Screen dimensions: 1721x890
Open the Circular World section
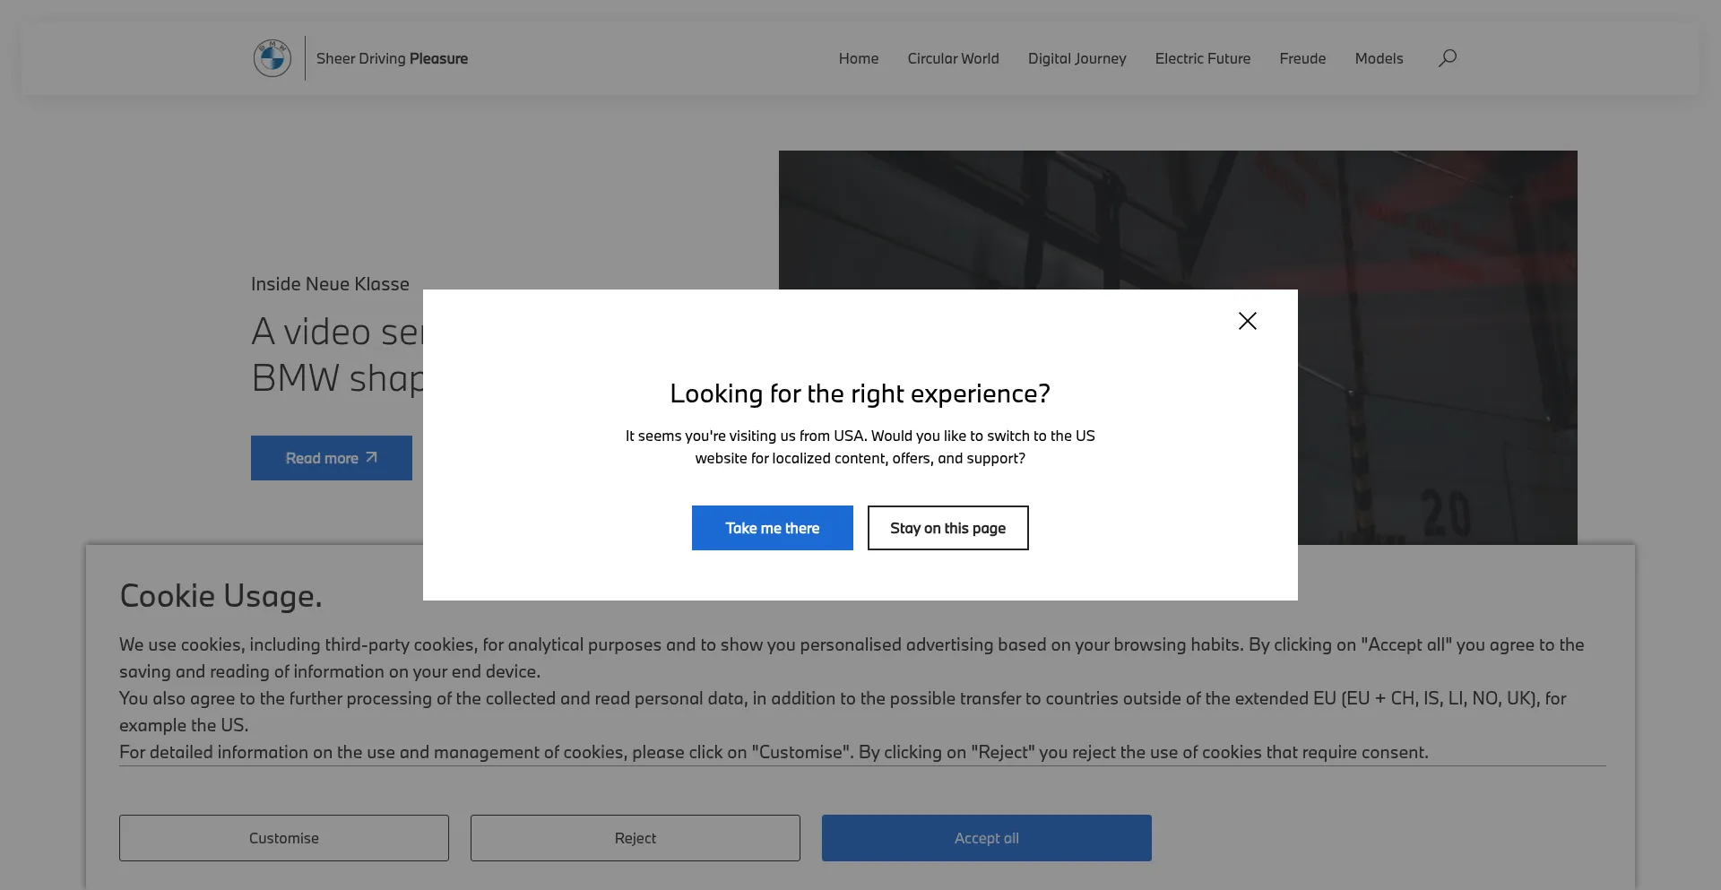pyautogui.click(x=953, y=58)
